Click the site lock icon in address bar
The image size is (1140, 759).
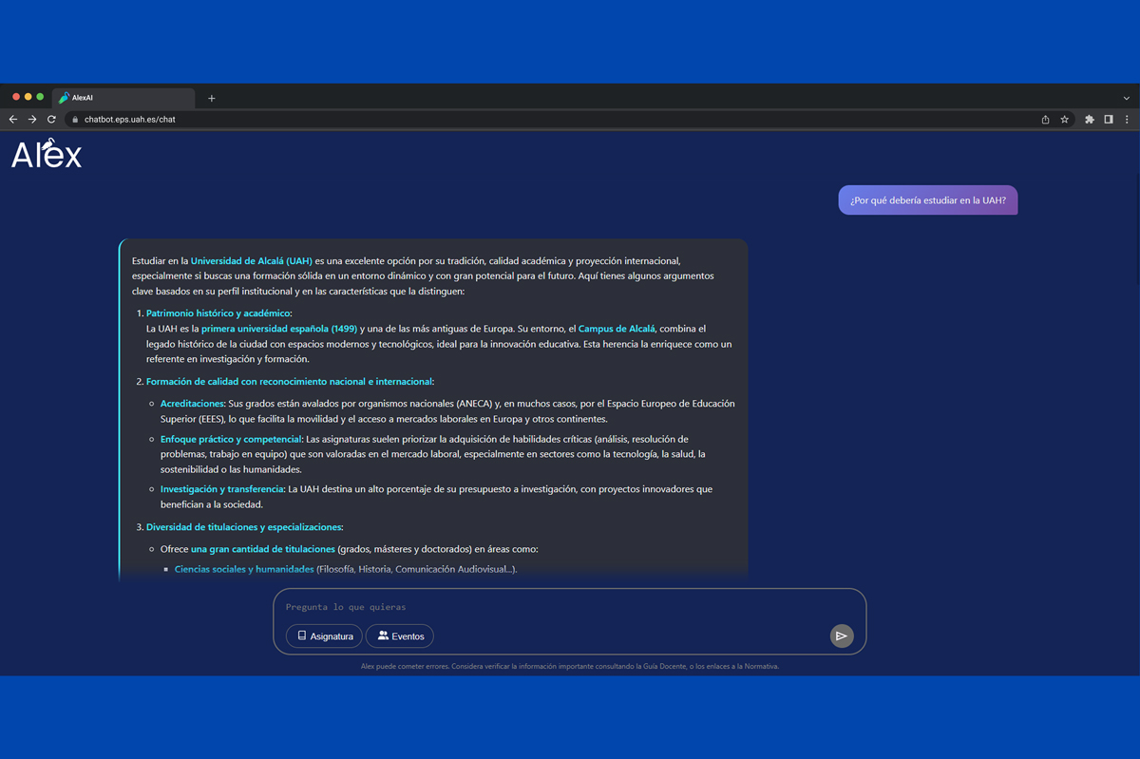tap(74, 120)
